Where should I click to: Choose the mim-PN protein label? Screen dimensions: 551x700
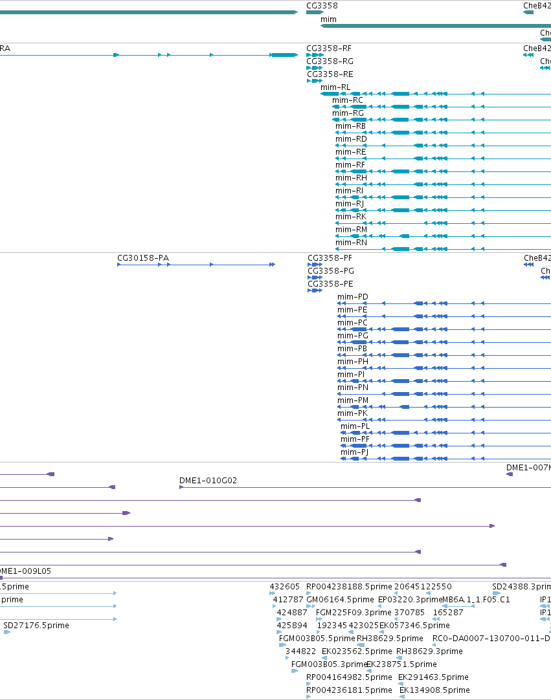pos(353,388)
